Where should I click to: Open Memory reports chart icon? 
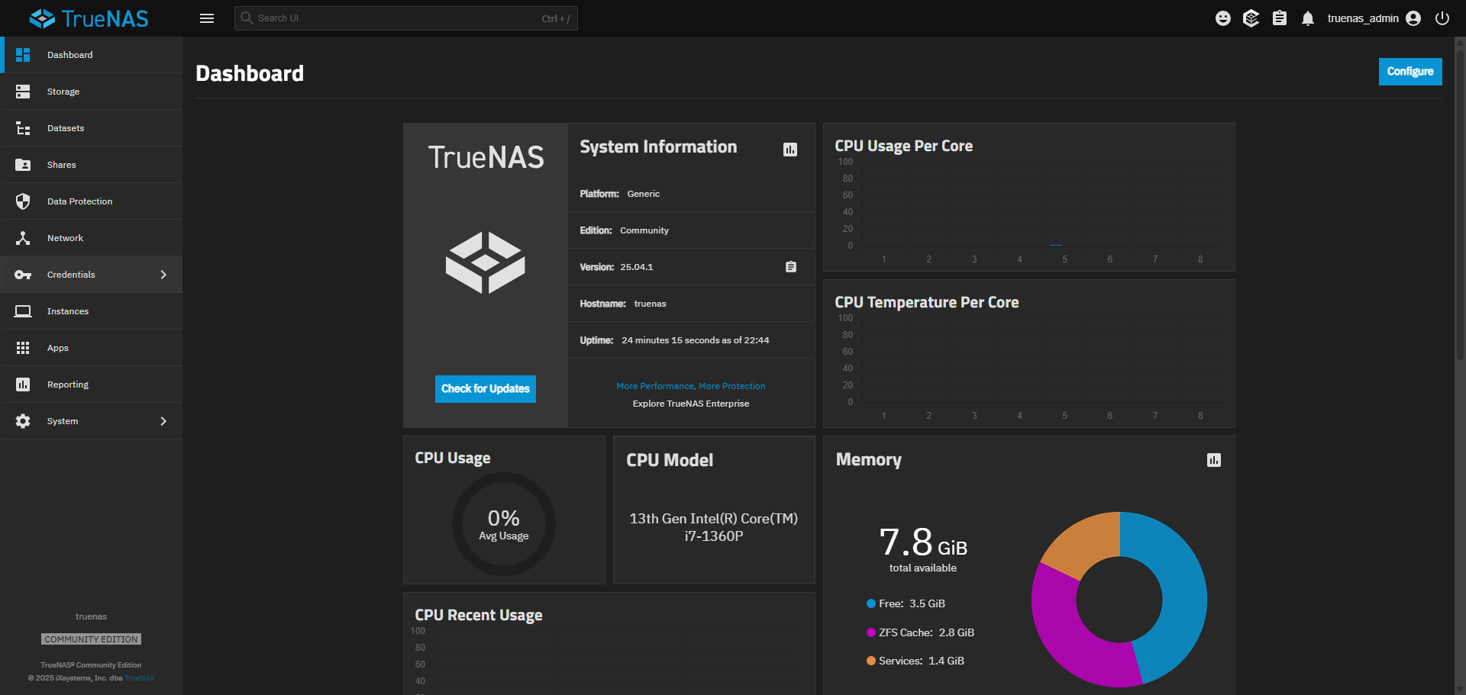[1214, 460]
